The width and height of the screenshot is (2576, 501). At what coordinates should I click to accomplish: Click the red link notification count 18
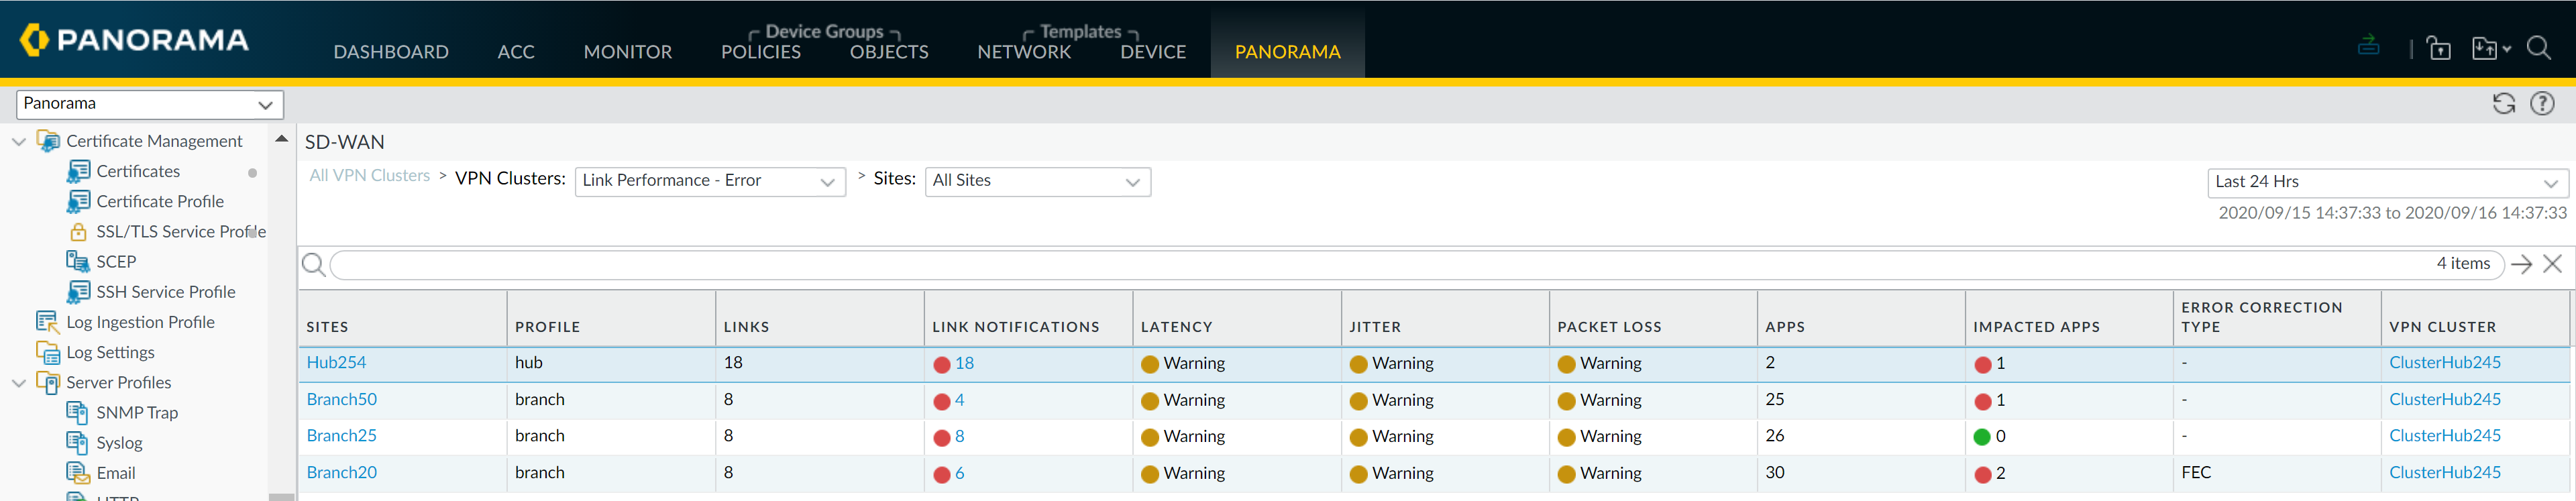click(x=963, y=364)
